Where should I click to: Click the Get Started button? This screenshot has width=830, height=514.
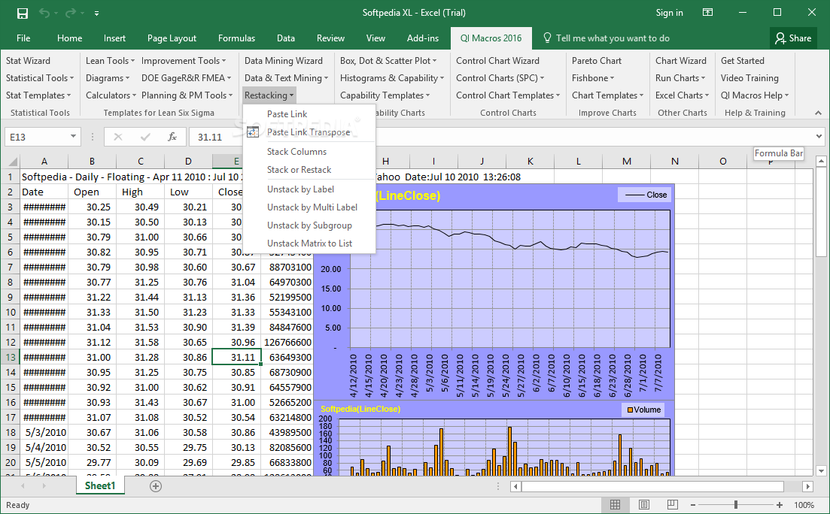click(742, 61)
